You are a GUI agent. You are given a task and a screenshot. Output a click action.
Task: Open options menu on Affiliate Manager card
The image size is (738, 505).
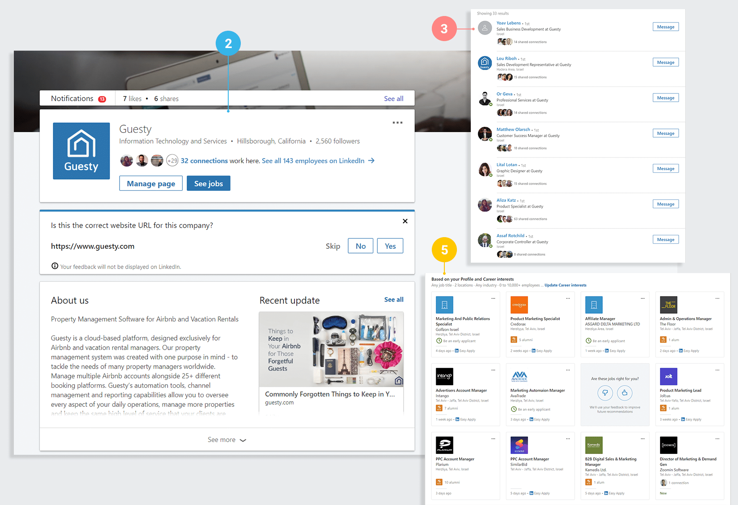tap(643, 299)
